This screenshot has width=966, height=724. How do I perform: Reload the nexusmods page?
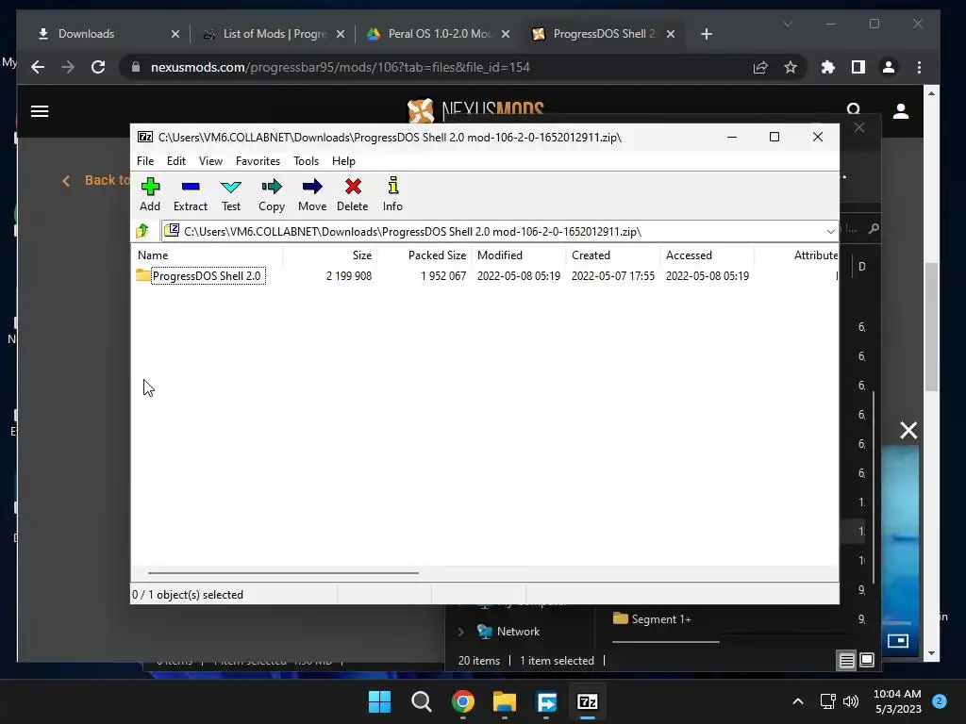tap(98, 67)
